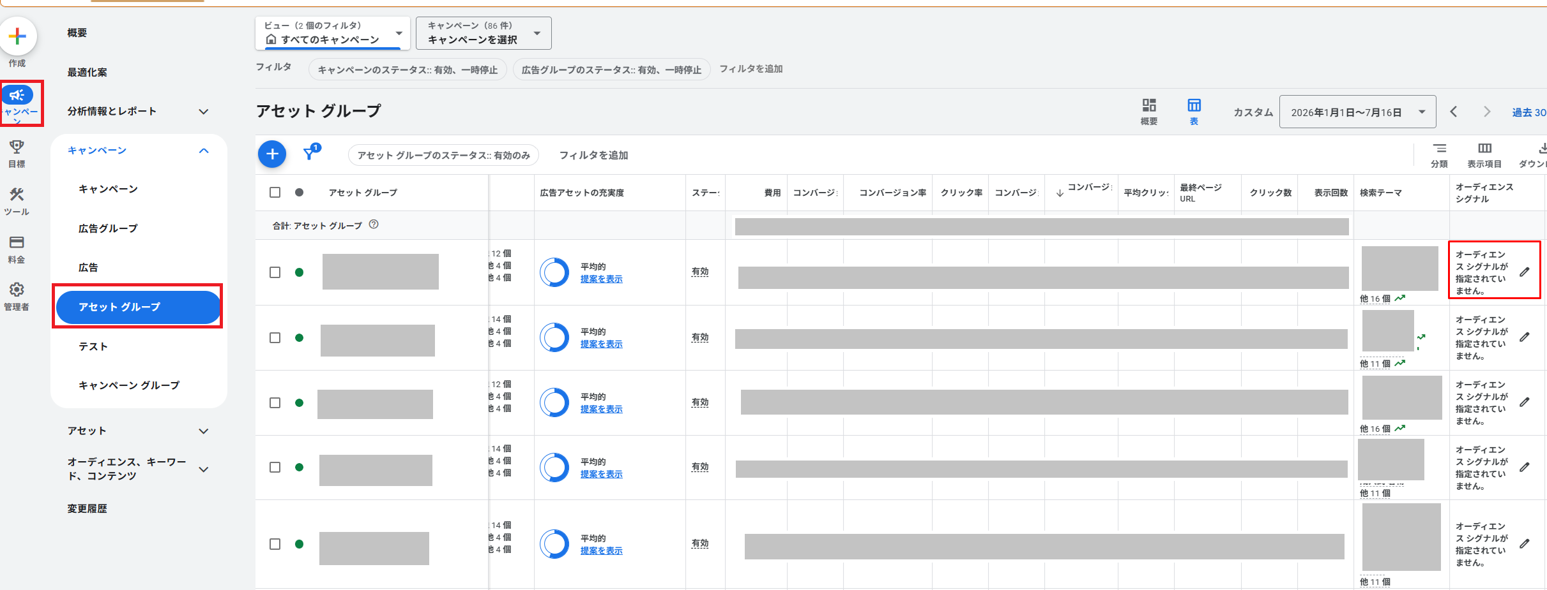Click help icon beside 合計: アセット グループ
This screenshot has width=1547, height=590.
[x=374, y=224]
